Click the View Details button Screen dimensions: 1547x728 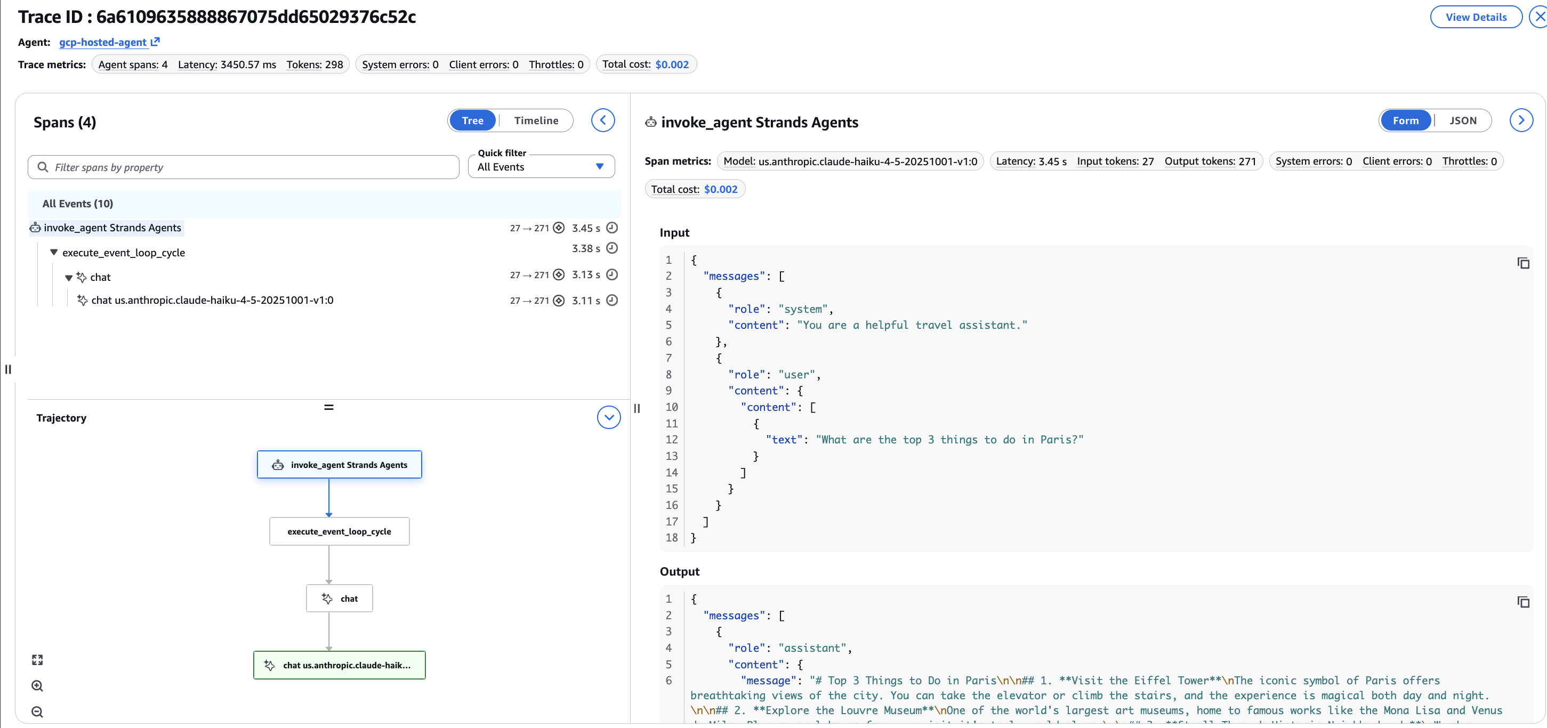(1476, 17)
